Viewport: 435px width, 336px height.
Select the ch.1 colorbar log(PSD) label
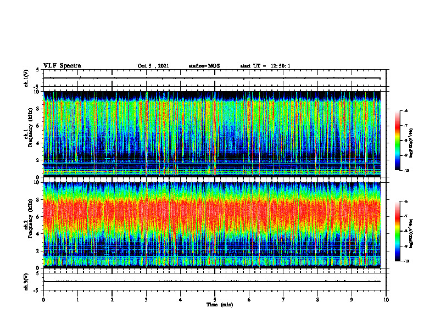pos(411,143)
